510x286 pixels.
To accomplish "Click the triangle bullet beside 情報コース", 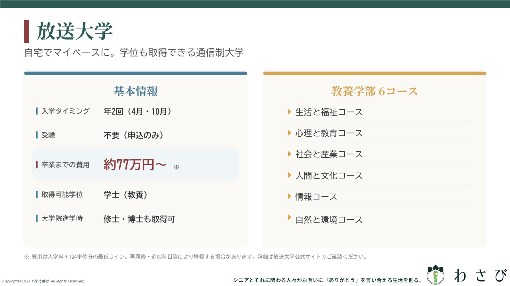I will pyautogui.click(x=290, y=196).
